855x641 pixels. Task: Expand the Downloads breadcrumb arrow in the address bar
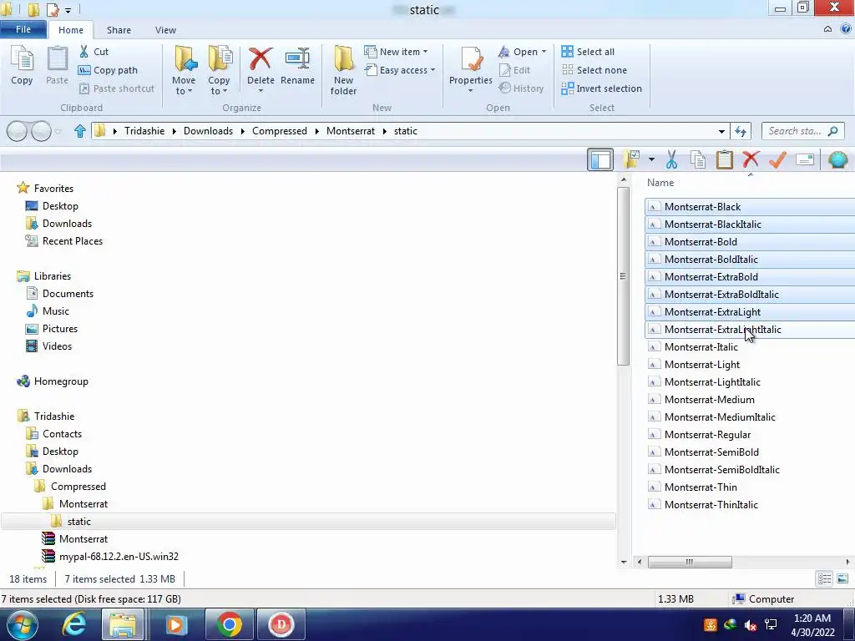tap(243, 131)
